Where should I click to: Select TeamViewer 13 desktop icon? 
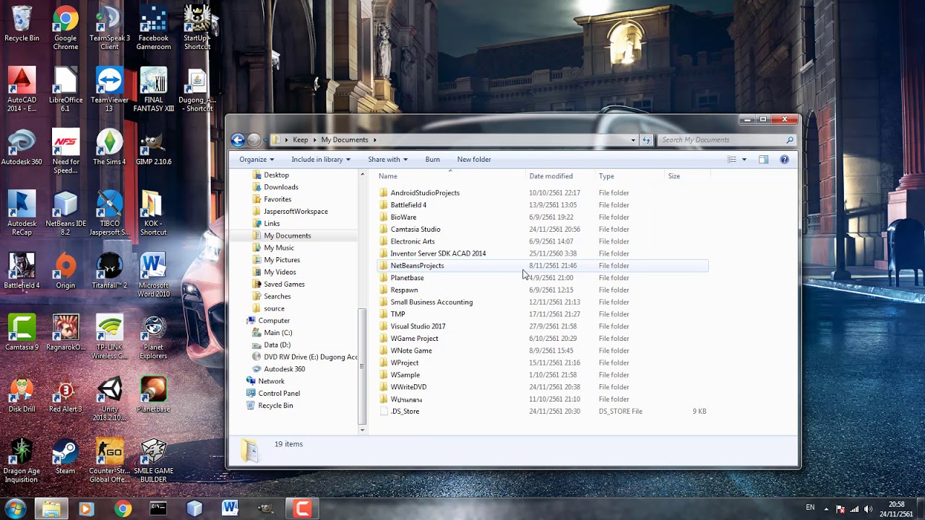tap(109, 90)
